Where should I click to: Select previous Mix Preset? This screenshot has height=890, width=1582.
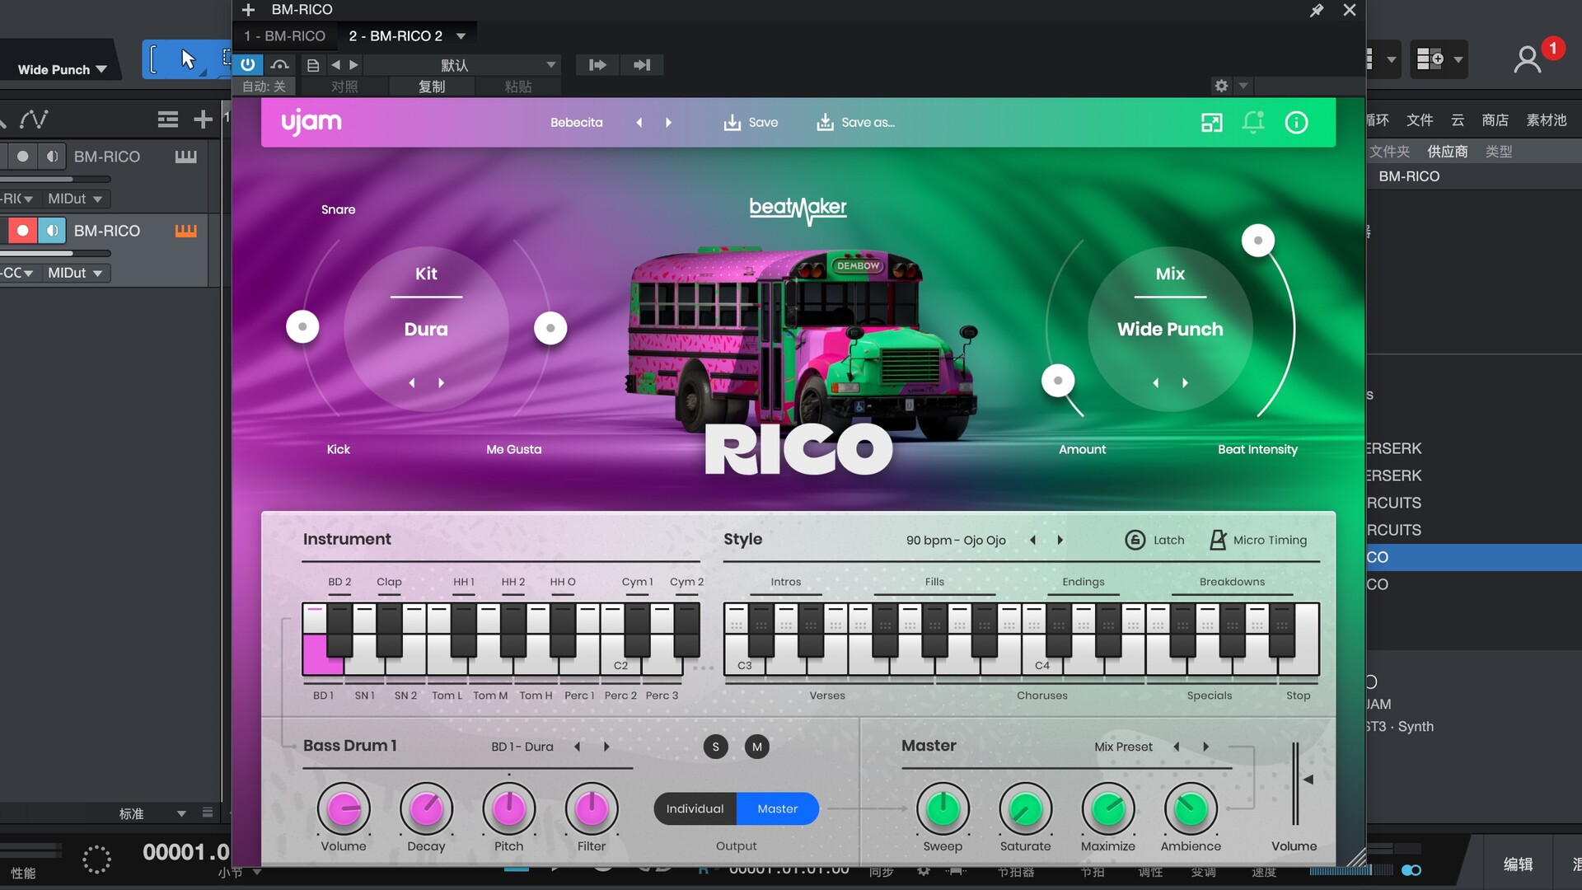[1176, 747]
